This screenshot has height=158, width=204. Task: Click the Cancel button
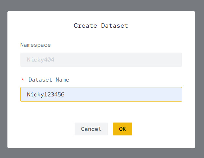(91, 129)
